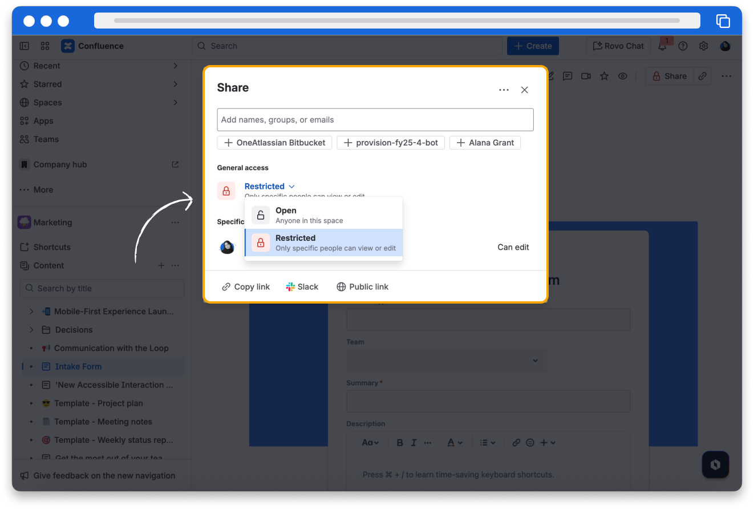The image size is (754, 509).
Task: Expand the Decisions folder in tree
Action: [32, 330]
